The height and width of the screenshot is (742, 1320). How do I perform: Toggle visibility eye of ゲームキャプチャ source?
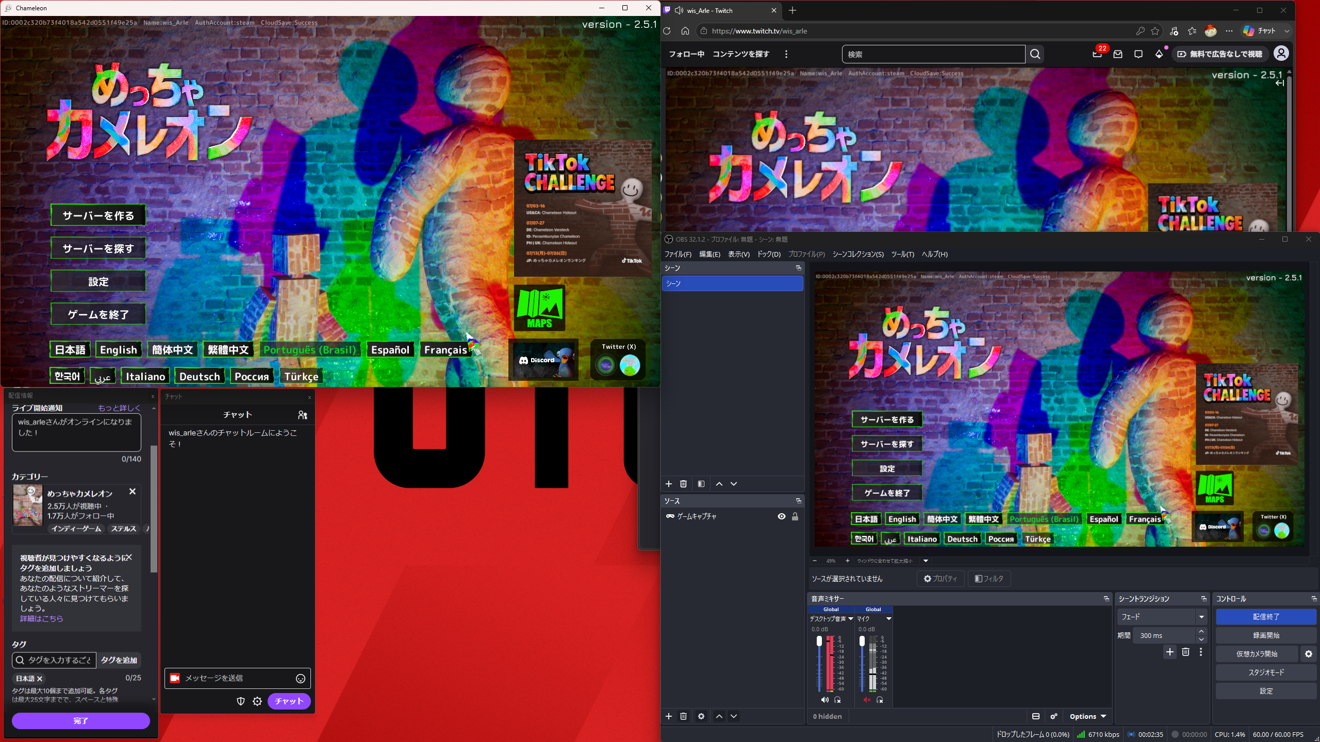coord(782,516)
